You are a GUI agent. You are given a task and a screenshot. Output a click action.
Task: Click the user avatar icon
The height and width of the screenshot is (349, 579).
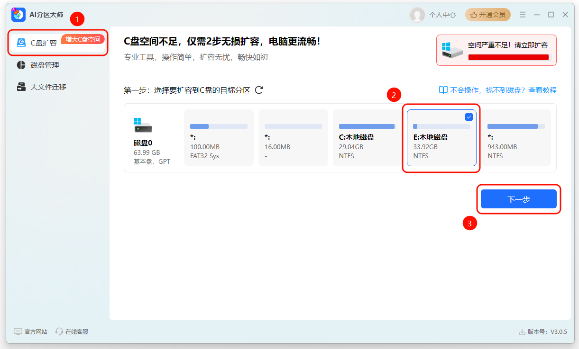(x=417, y=15)
